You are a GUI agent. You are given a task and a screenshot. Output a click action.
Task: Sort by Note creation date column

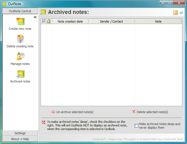[x=70, y=21]
